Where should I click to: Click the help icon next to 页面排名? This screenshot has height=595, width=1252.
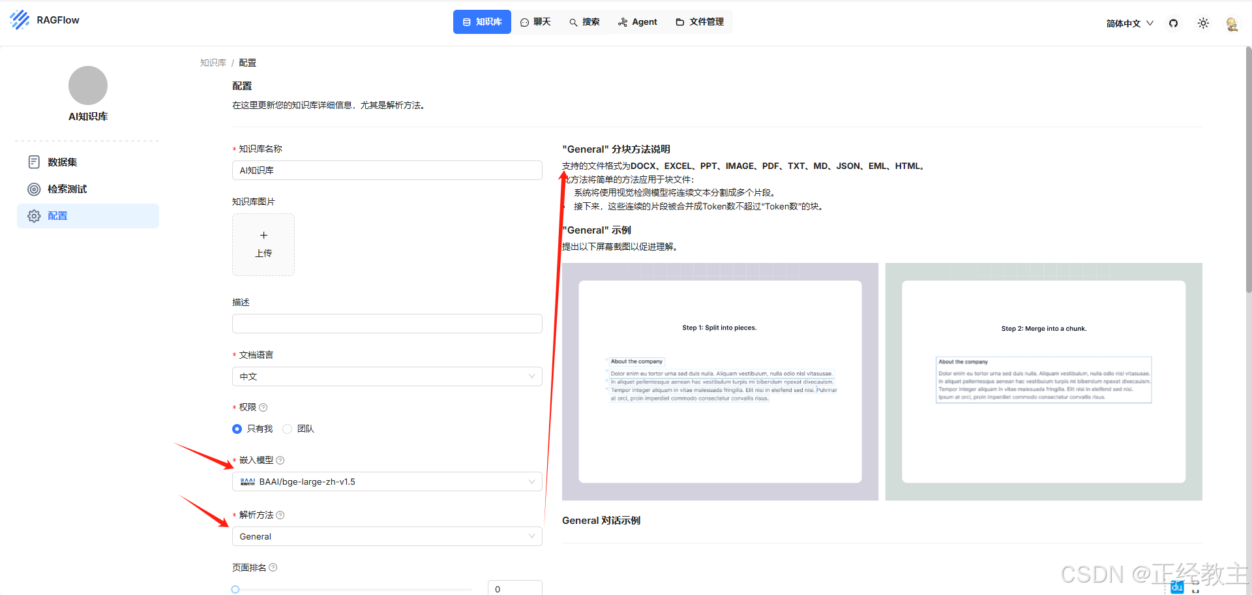(x=273, y=568)
